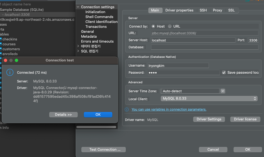Select the customers table in navigator
This screenshot has width=264, height=157.
11,49
